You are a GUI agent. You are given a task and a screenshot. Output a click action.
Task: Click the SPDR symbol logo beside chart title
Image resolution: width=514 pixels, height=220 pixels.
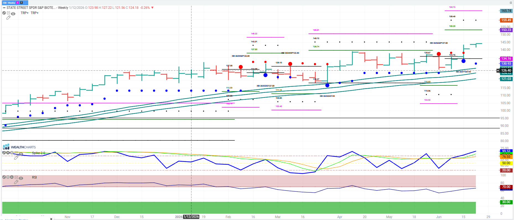tap(4, 8)
